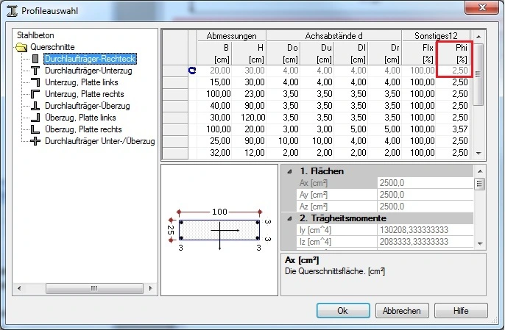505x330 pixels.
Task: Click the Dr [cm] column header
Action: pos(384,54)
